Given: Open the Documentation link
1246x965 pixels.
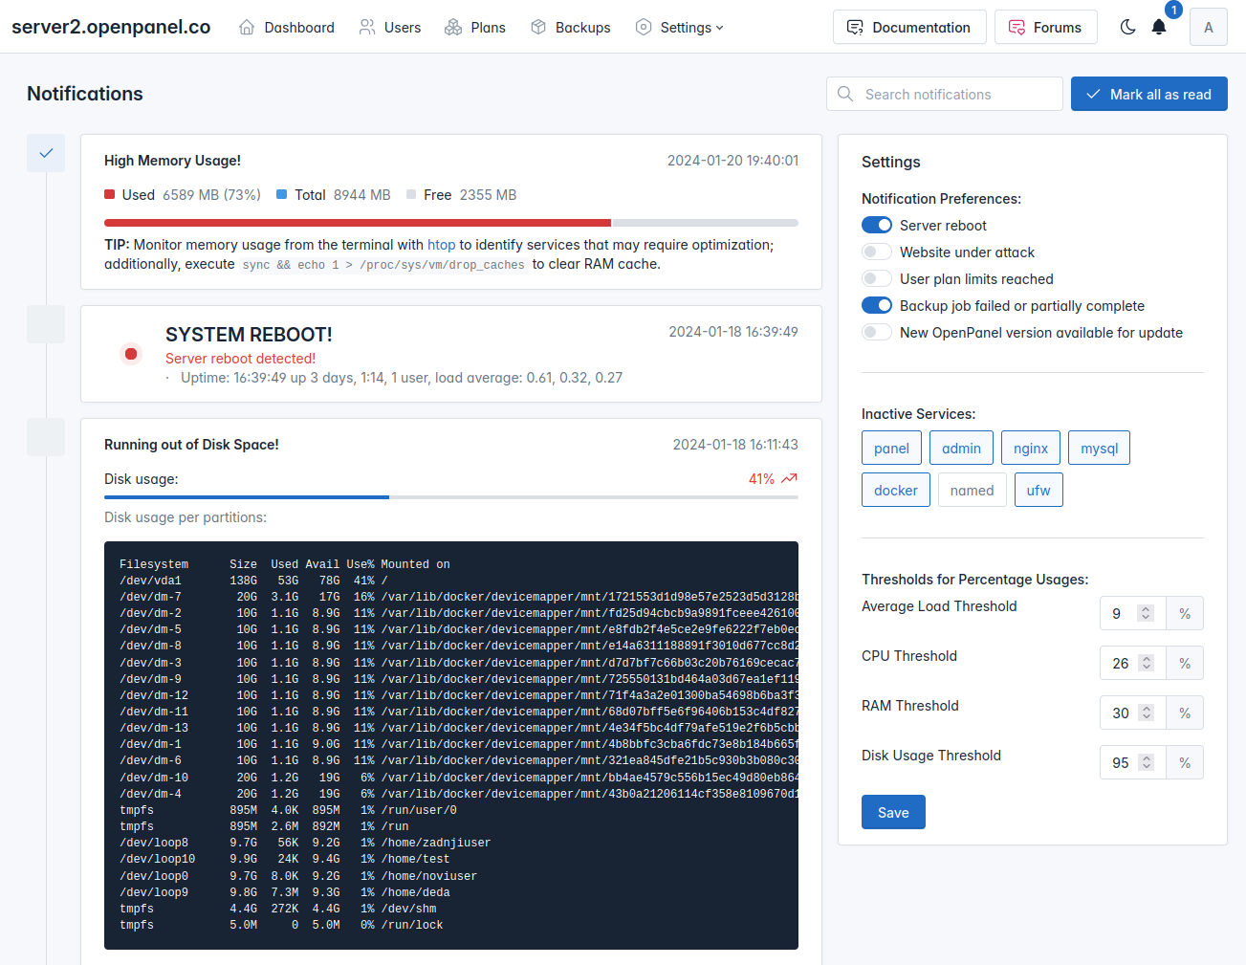Looking at the screenshot, I should click(909, 27).
